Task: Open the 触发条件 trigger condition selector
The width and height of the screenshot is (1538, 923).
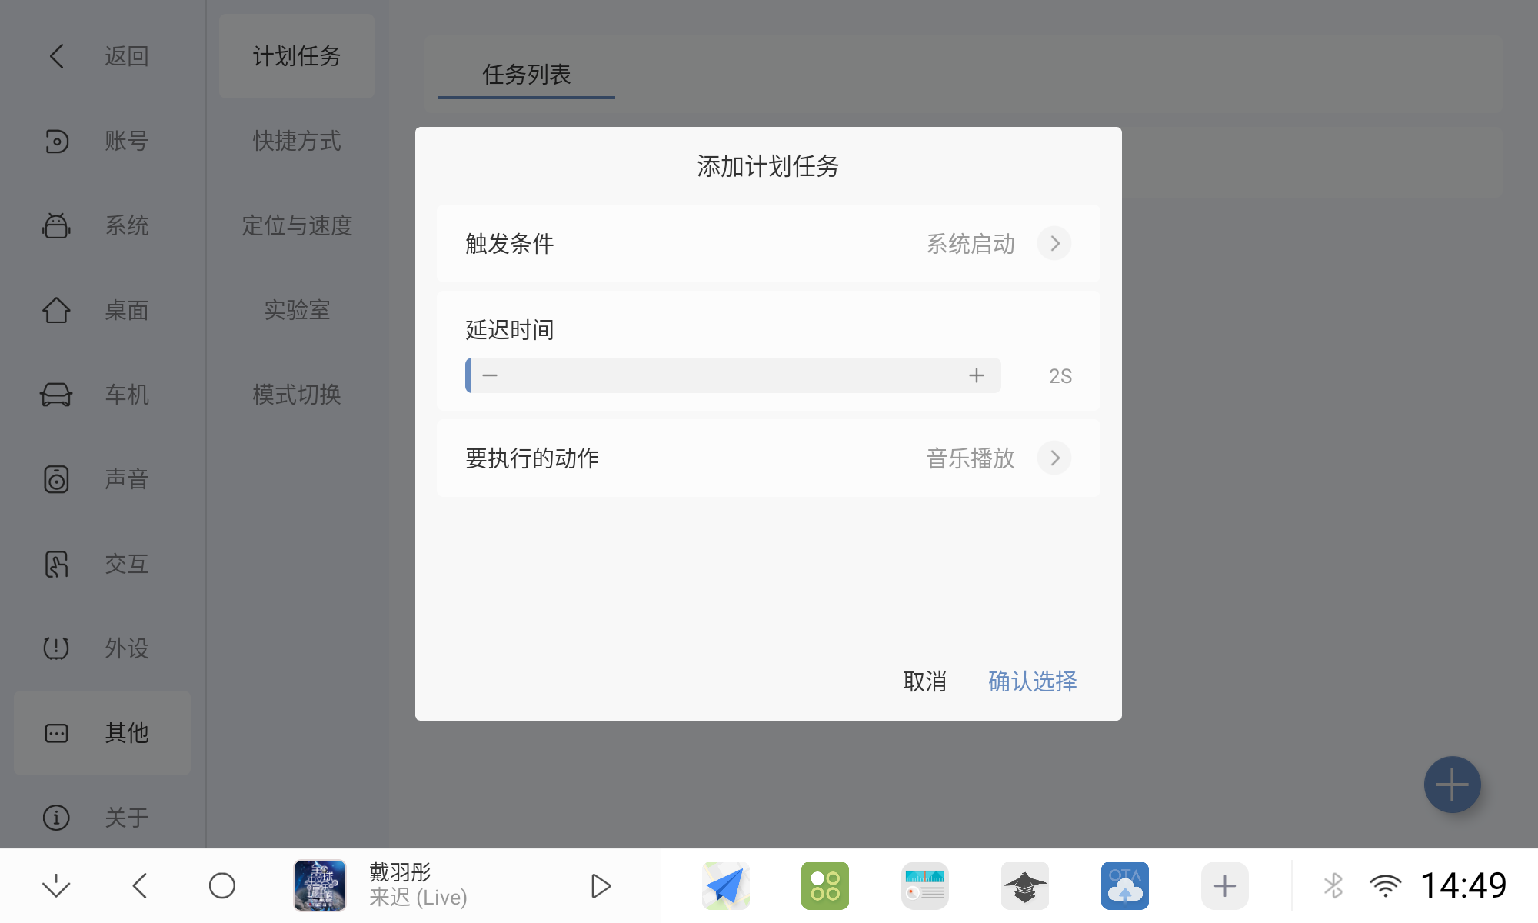Action: coord(1054,243)
